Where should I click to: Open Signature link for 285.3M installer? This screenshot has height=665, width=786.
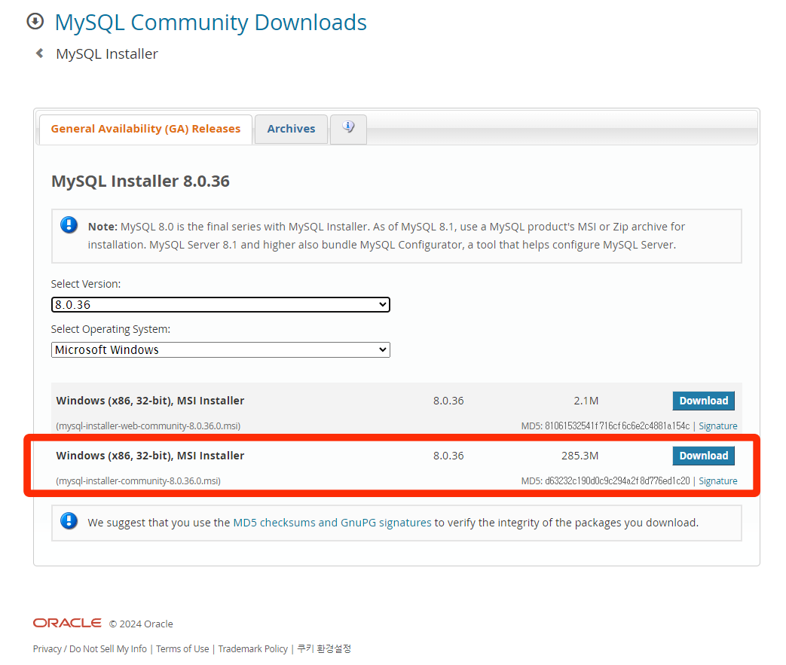(x=718, y=481)
